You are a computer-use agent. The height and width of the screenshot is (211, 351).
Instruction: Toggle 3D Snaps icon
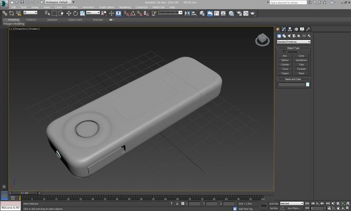click(127, 13)
